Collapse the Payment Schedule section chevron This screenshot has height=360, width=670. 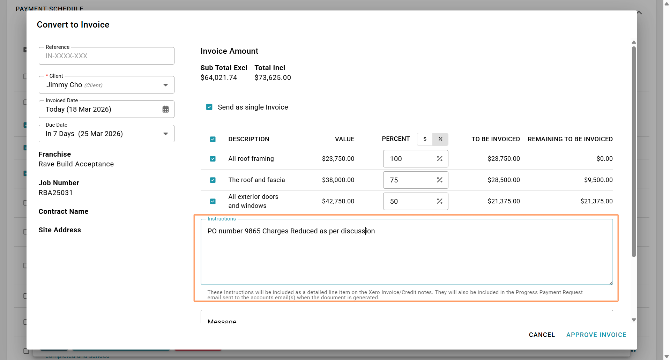coord(639,13)
